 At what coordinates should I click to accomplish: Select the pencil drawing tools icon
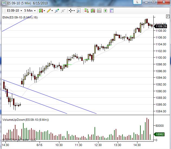(49, 11)
